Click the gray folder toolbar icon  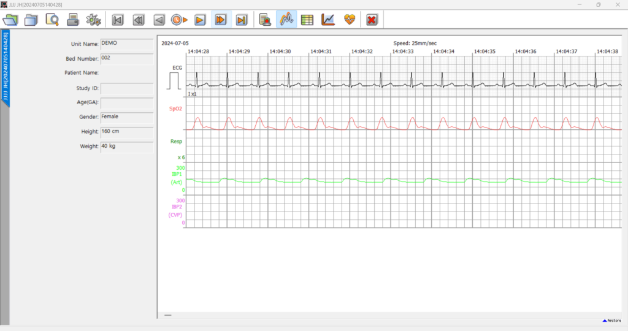coord(31,20)
